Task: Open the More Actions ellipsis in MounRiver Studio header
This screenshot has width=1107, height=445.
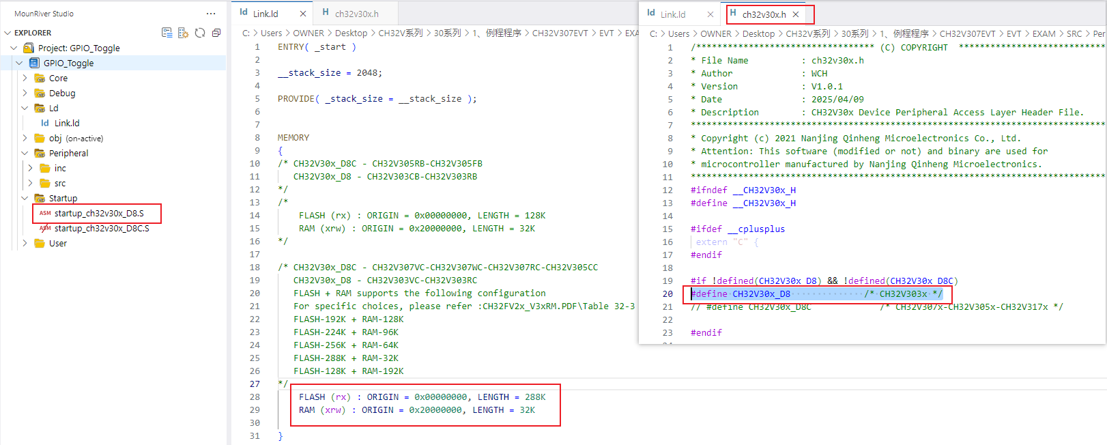Action: coord(211,14)
